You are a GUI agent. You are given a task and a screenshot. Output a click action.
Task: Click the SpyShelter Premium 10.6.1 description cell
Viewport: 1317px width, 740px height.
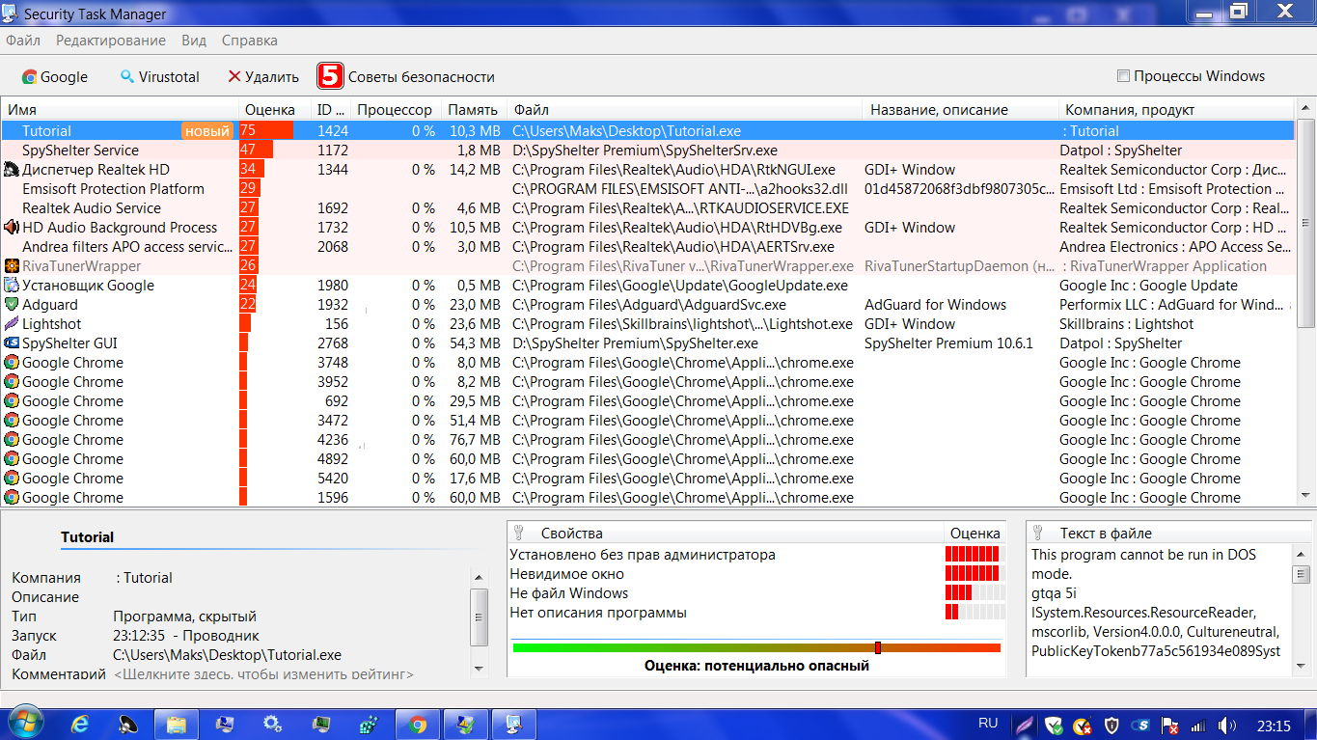tap(948, 343)
